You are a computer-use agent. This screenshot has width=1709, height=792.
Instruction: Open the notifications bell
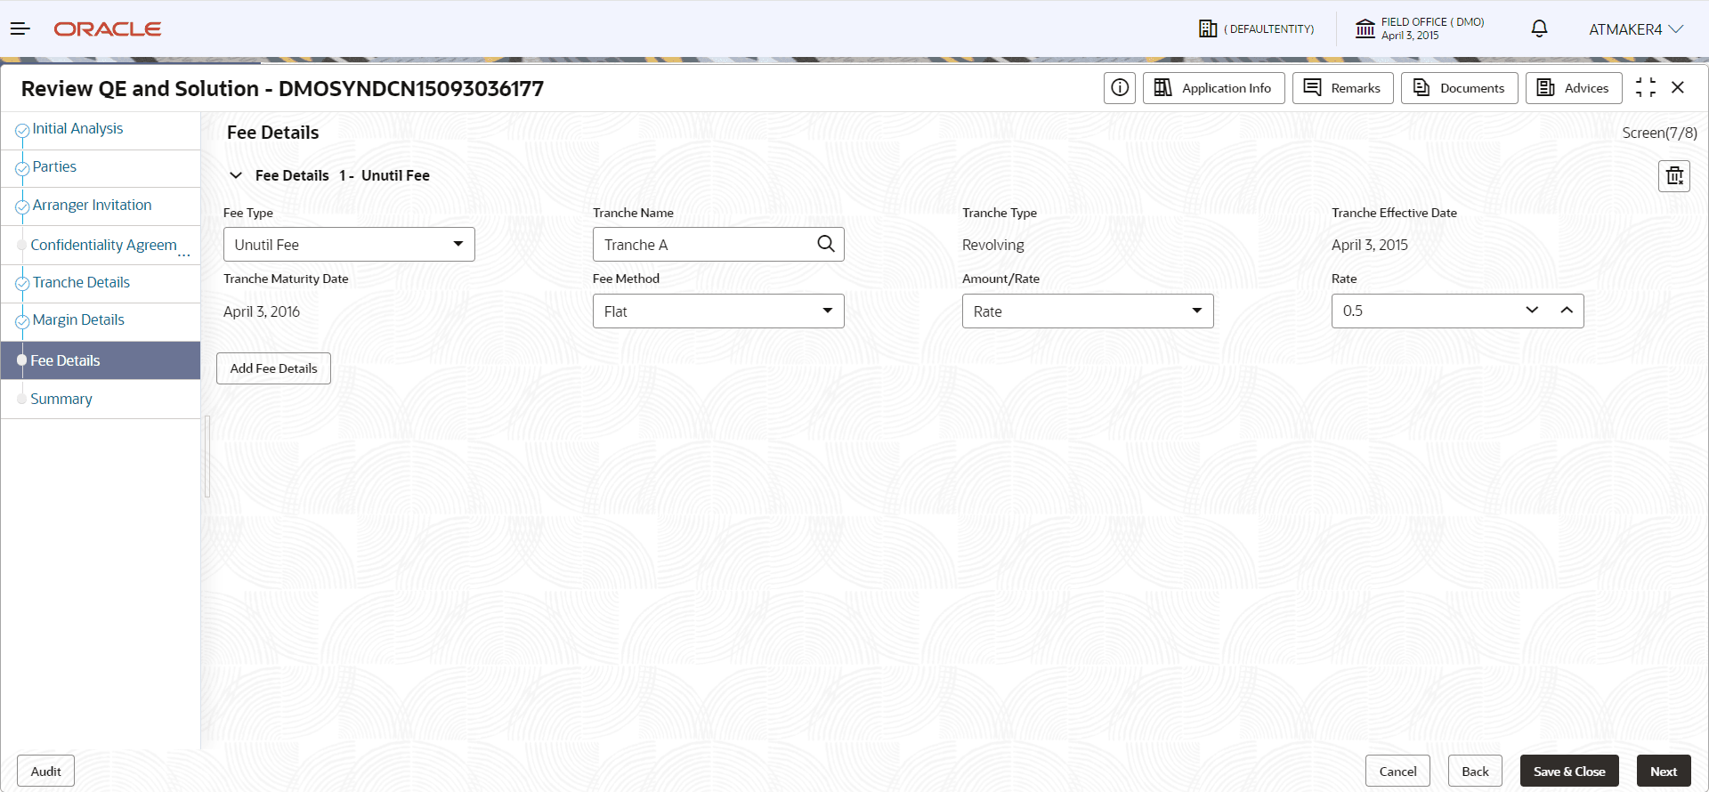coord(1539,28)
